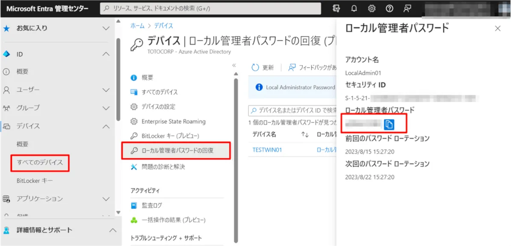Click log icon beside 監査ログ
This screenshot has height=246, width=511.
[134, 205]
